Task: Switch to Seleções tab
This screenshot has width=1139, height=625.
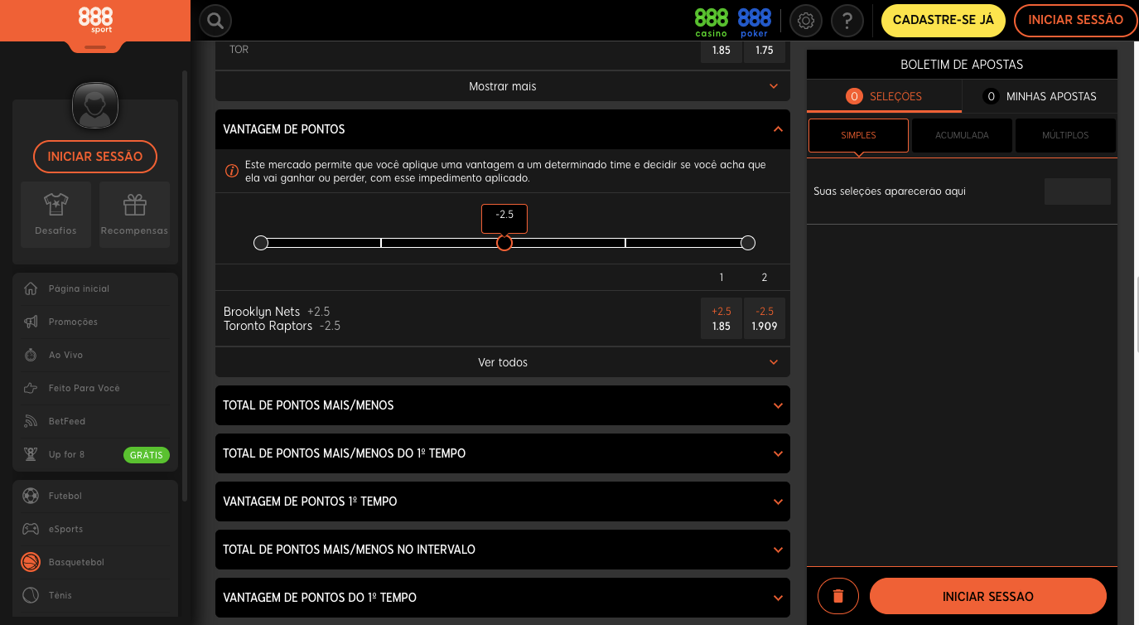Action: point(884,96)
